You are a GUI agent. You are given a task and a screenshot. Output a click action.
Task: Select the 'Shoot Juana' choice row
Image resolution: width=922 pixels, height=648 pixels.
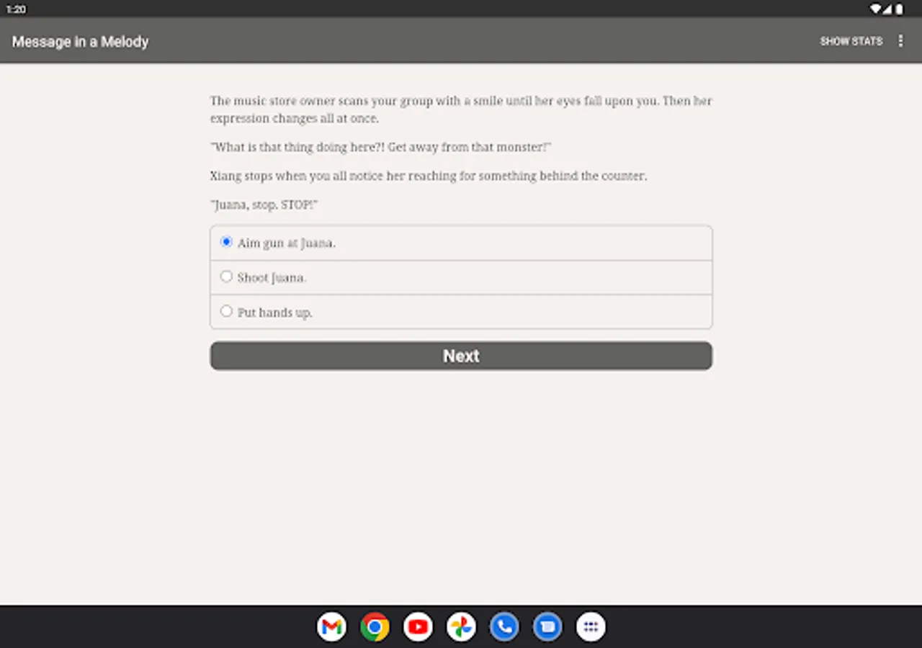[461, 276]
